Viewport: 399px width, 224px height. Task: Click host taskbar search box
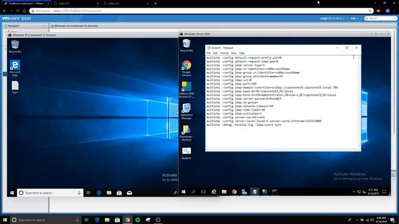(x=46, y=220)
